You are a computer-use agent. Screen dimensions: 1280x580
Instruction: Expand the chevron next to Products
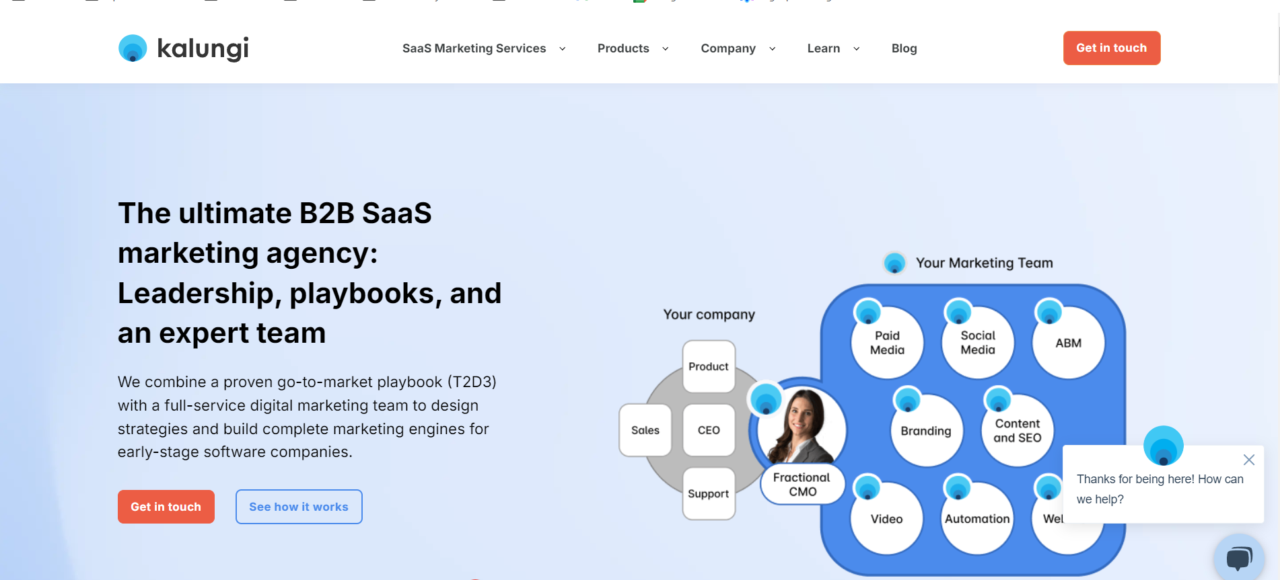pos(666,48)
